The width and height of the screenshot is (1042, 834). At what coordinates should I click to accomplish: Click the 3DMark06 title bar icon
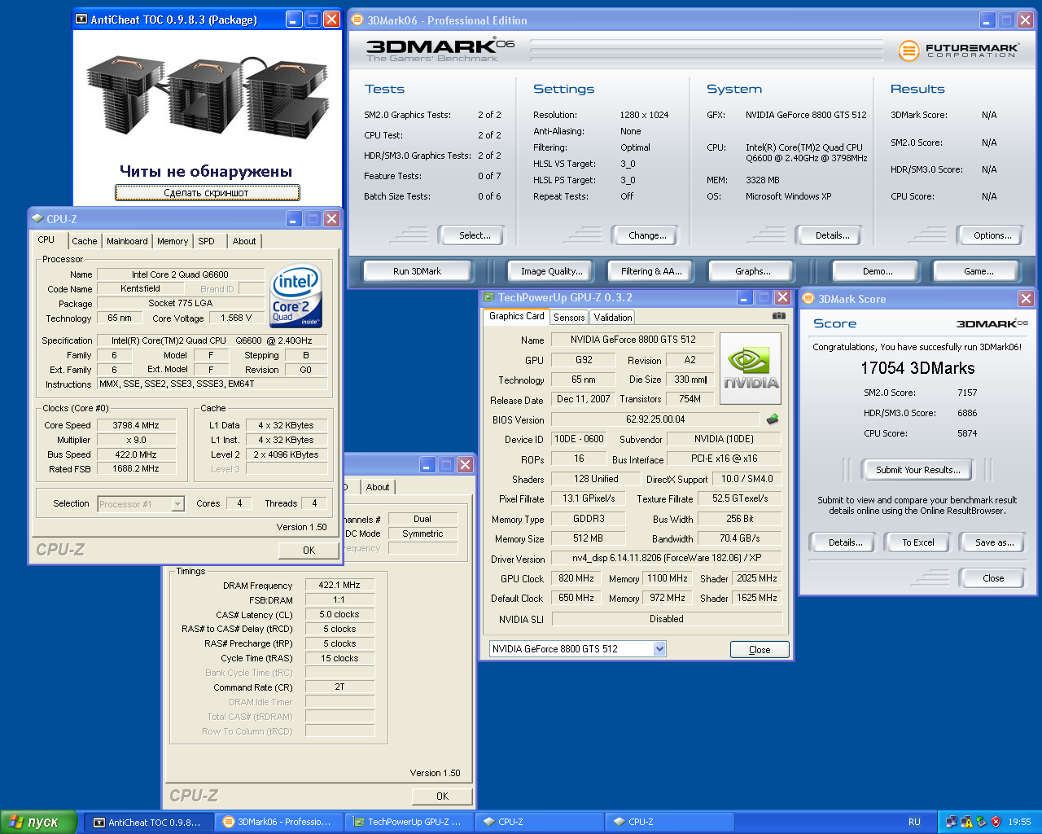(x=357, y=20)
